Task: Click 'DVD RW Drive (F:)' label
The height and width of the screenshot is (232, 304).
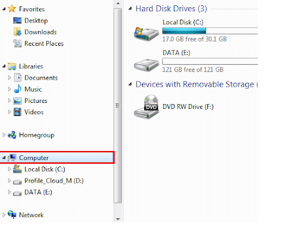Action: click(x=188, y=106)
